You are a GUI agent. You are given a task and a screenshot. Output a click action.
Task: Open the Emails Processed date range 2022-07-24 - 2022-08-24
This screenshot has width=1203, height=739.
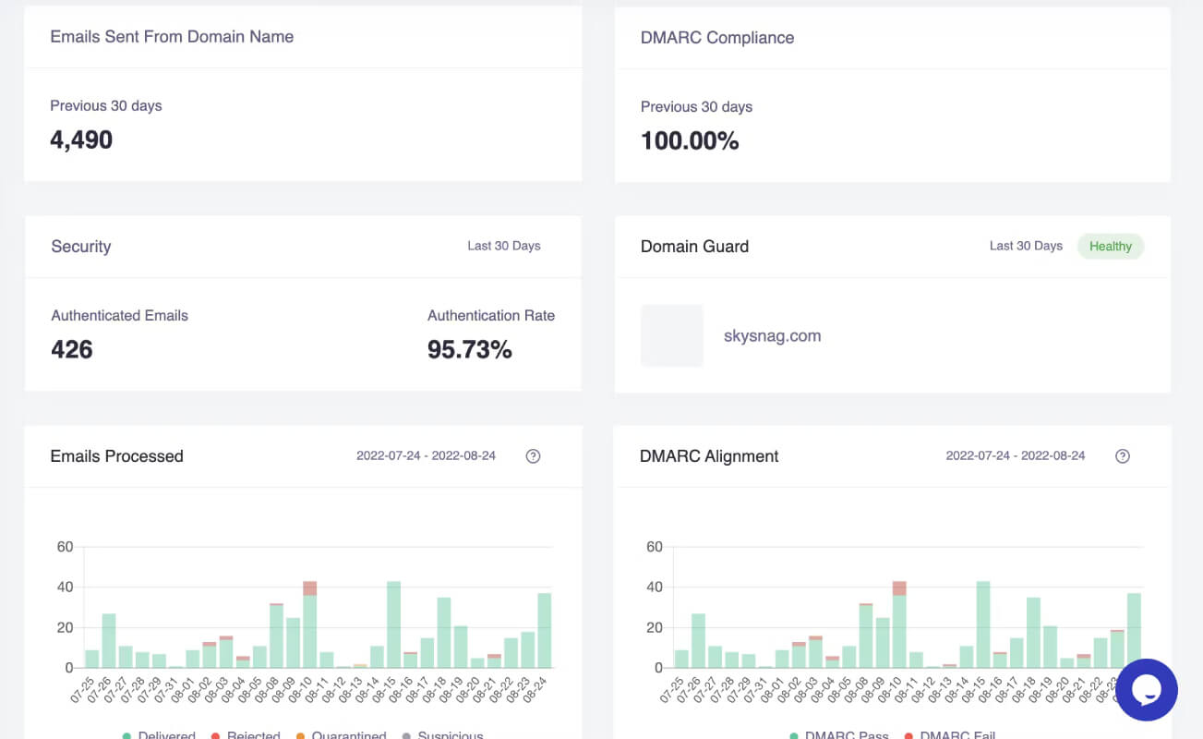[x=426, y=456]
